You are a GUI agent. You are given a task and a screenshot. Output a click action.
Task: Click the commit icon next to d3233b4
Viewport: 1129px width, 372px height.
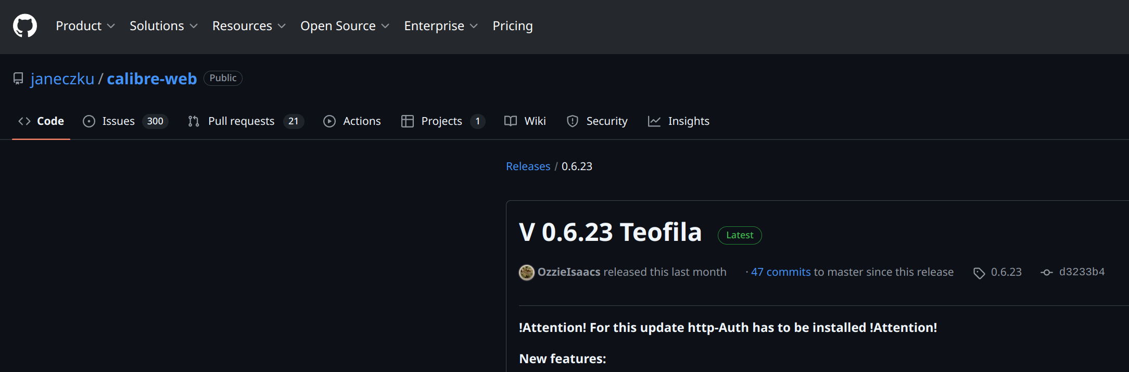point(1046,273)
